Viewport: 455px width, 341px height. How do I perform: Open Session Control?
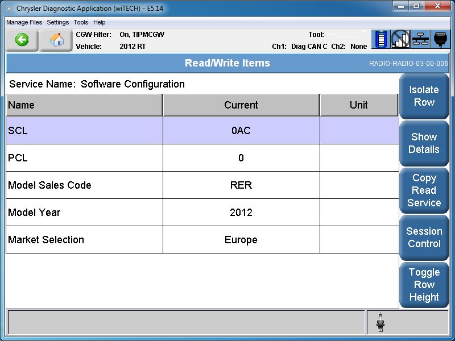coord(424,238)
